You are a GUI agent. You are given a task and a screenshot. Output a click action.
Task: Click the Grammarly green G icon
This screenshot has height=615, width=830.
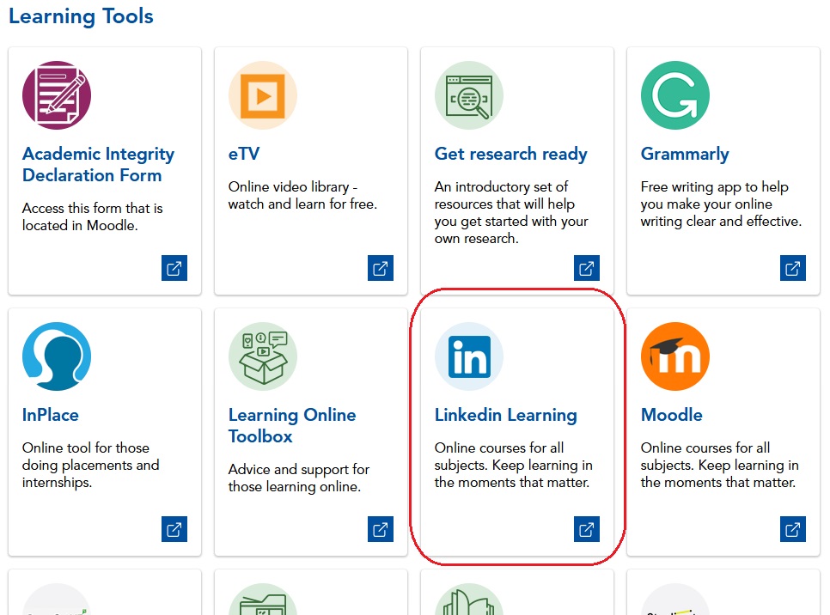674,95
